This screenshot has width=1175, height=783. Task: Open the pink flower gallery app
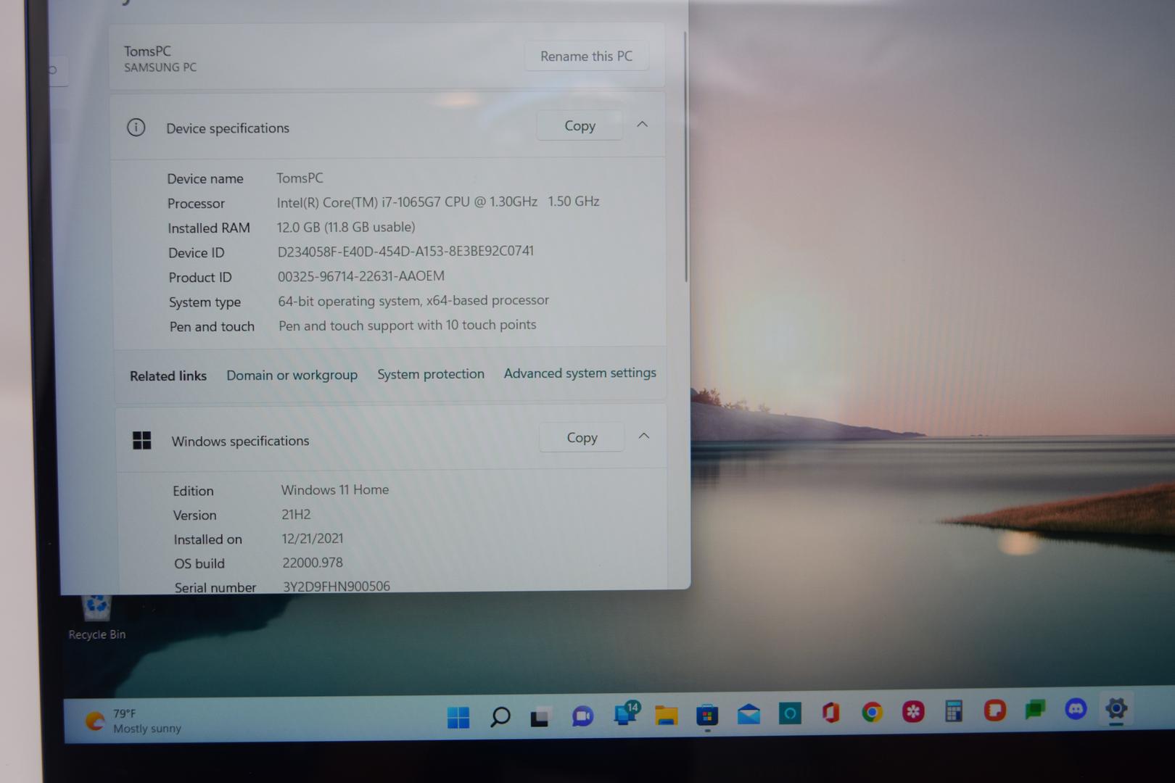point(913,712)
